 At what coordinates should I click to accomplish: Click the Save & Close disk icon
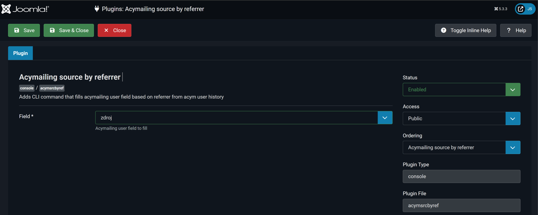pos(52,30)
